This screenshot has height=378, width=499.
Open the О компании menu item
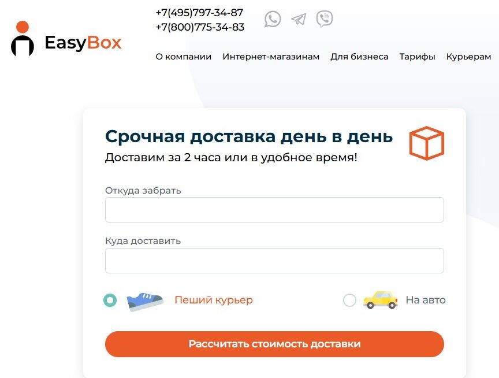pyautogui.click(x=183, y=57)
